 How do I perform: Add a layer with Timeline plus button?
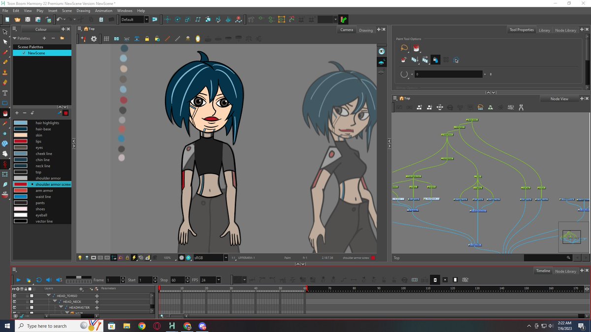(81, 289)
